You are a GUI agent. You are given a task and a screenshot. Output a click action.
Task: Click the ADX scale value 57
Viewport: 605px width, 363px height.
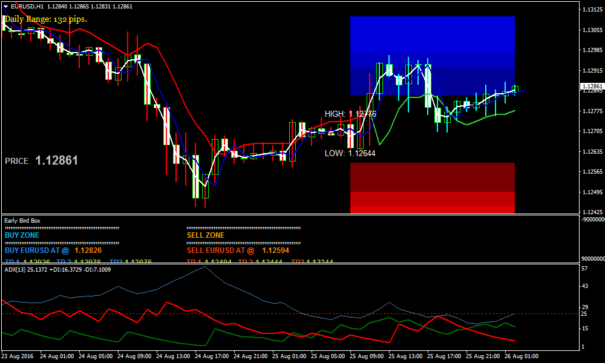click(x=584, y=268)
